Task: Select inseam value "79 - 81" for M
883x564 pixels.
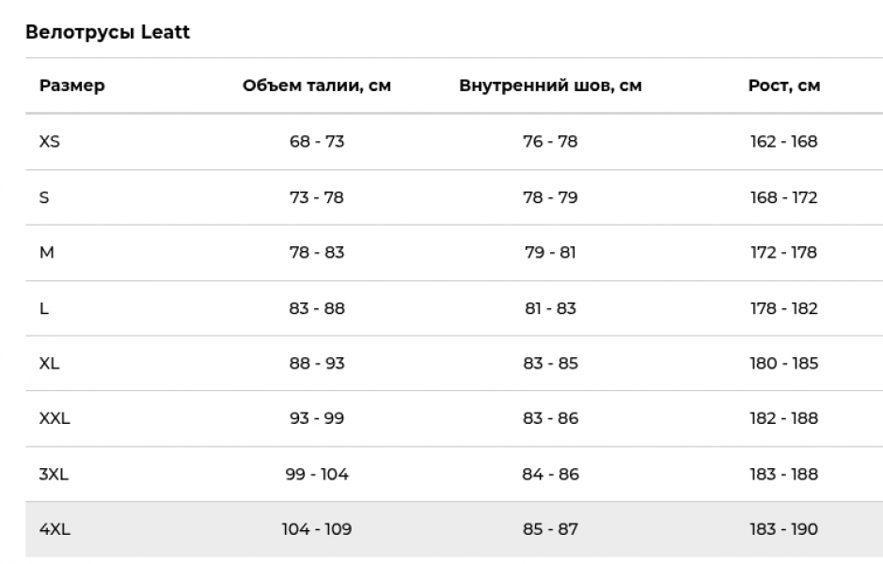Action: coord(550,252)
